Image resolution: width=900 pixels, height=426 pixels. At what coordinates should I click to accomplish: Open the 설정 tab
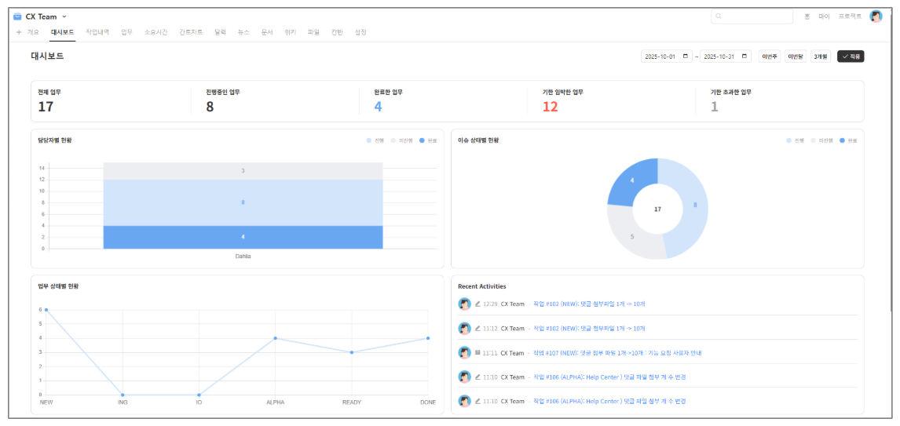[360, 33]
